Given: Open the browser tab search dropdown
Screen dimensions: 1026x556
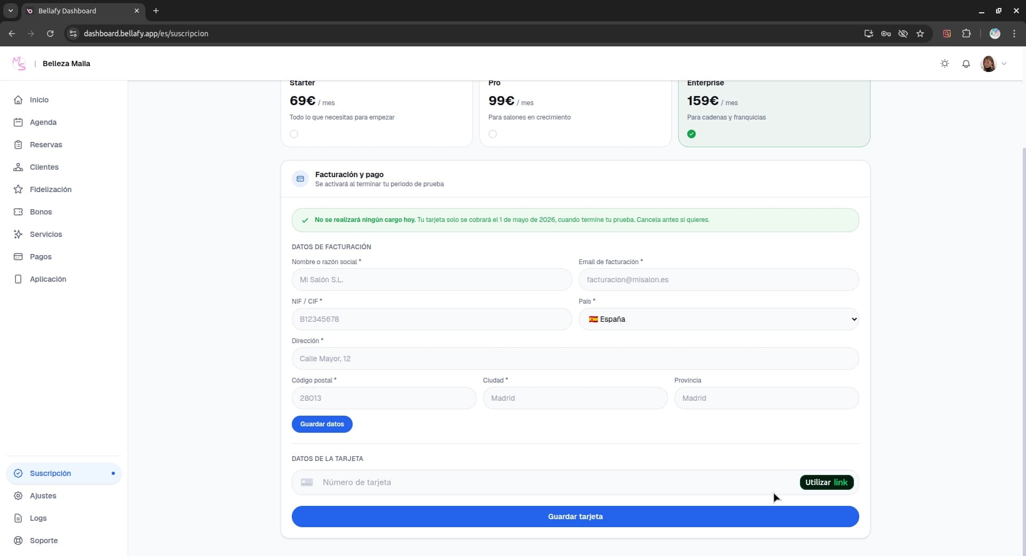Looking at the screenshot, I should (11, 11).
